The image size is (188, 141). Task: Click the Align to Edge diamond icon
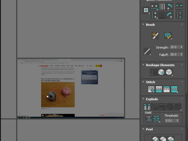(162, 15)
